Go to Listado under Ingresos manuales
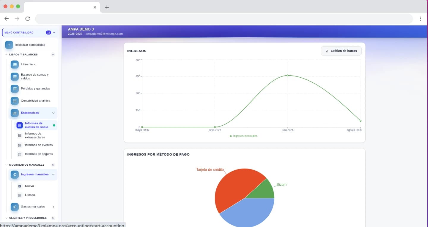This screenshot has width=428, height=227. 30,195
